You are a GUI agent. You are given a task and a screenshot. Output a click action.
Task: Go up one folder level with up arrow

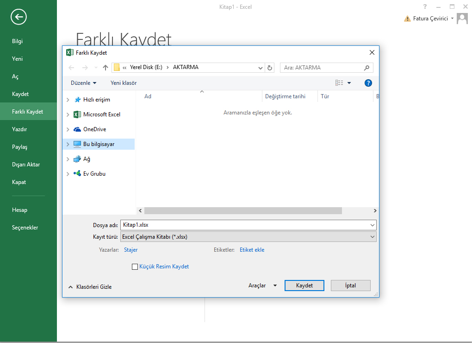tap(106, 68)
